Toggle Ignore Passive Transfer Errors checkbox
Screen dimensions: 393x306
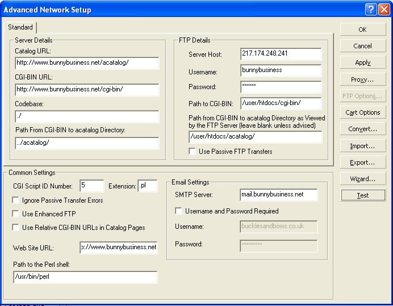click(15, 200)
